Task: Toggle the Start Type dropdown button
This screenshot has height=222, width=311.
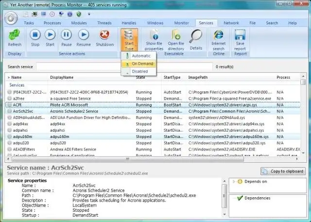Action: coord(129,40)
